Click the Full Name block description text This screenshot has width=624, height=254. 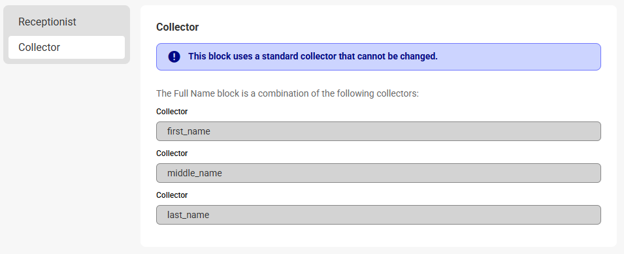[x=287, y=93]
